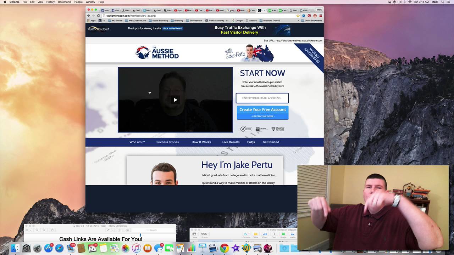This screenshot has width=454, height=255.
Task: Click Chrome's back navigation arrow
Action: point(89,16)
